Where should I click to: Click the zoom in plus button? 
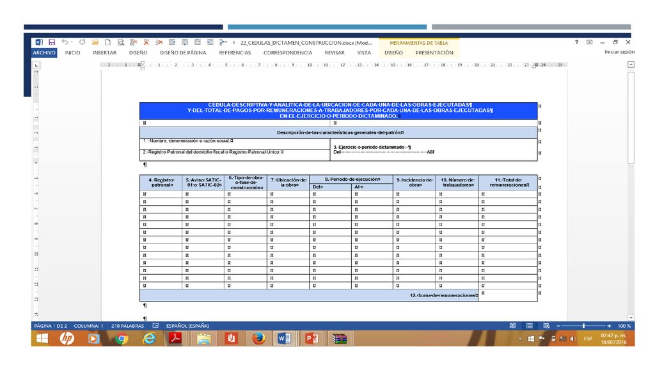pos(609,326)
